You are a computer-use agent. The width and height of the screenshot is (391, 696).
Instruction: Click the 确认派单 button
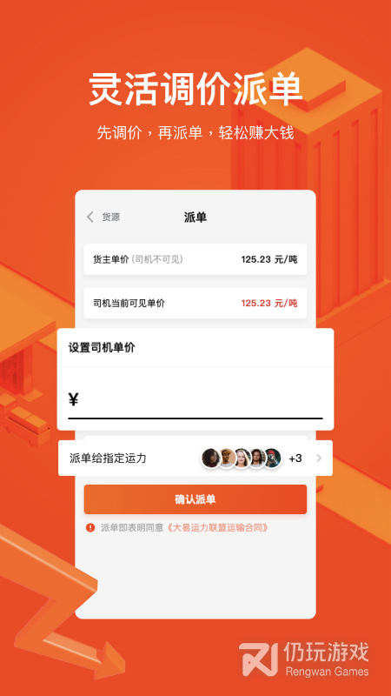coord(195,499)
